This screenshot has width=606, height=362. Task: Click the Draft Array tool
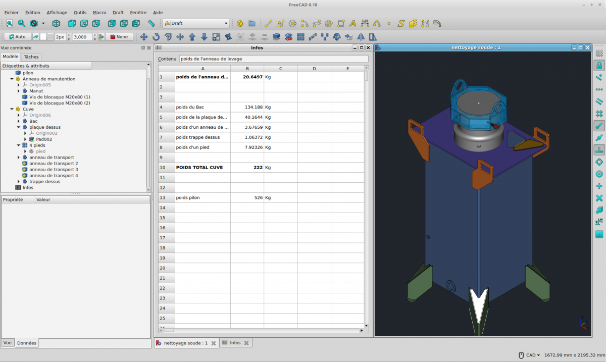point(301,37)
